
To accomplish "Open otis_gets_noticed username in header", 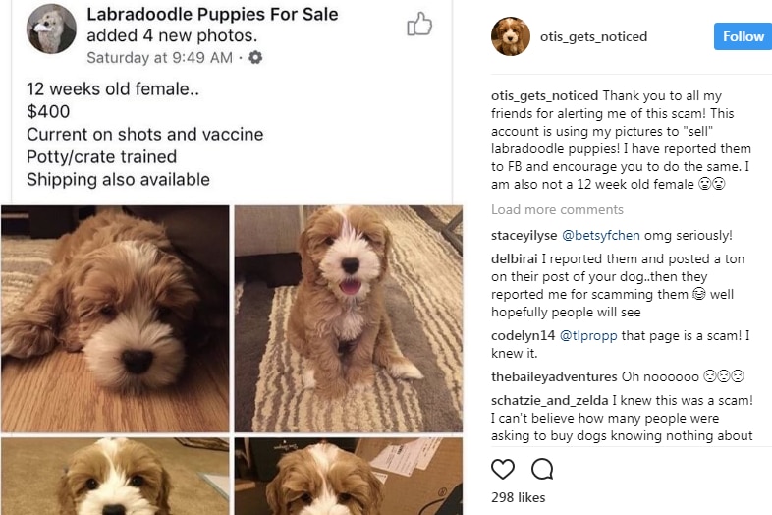I will click(x=593, y=37).
